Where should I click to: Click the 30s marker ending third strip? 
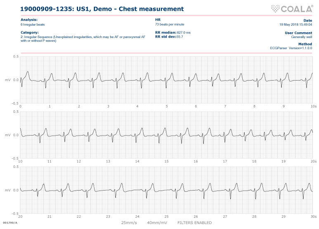(x=313, y=216)
